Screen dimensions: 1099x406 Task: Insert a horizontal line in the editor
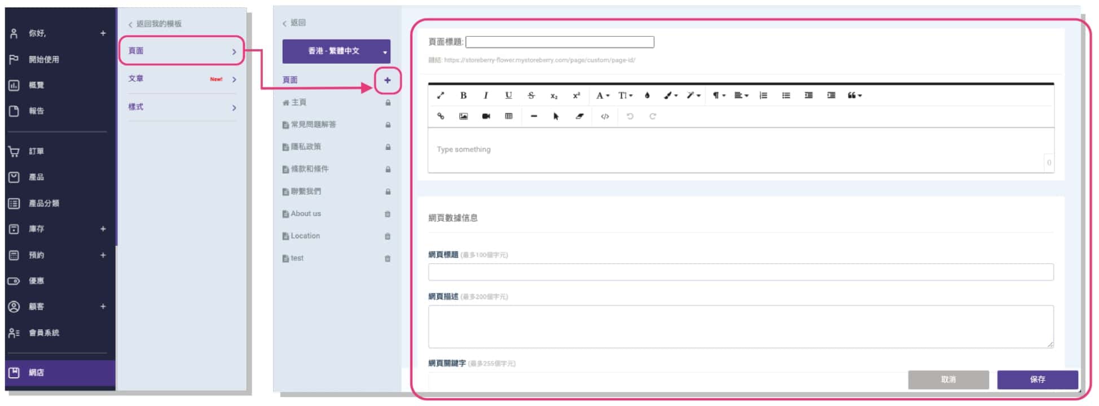click(534, 116)
